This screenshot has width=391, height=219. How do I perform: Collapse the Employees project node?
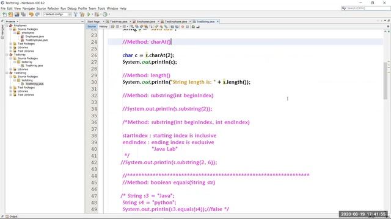point(7,26)
